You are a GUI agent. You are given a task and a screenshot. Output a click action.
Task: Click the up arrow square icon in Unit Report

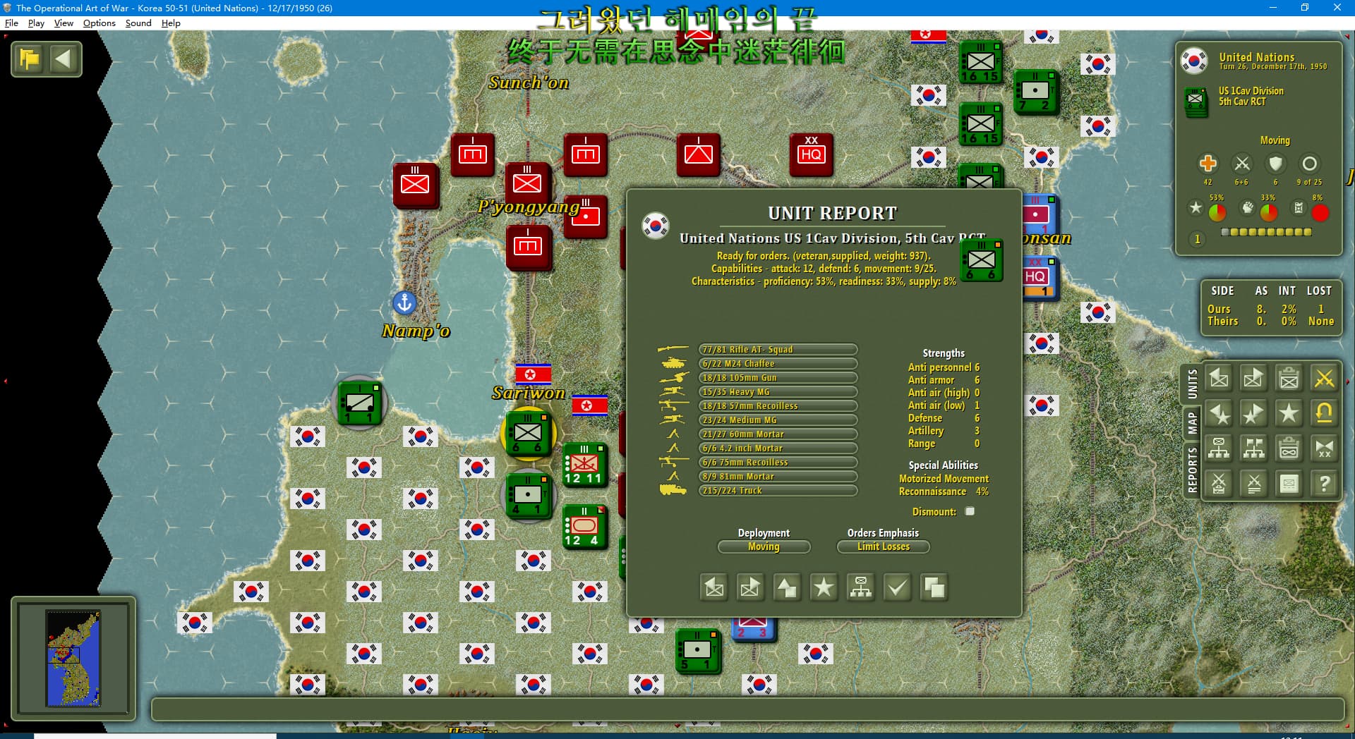tap(787, 587)
